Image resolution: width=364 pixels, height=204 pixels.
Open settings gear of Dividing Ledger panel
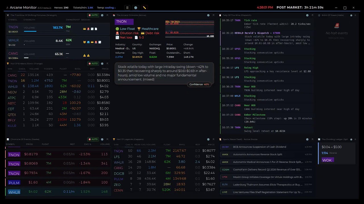pos(351,139)
